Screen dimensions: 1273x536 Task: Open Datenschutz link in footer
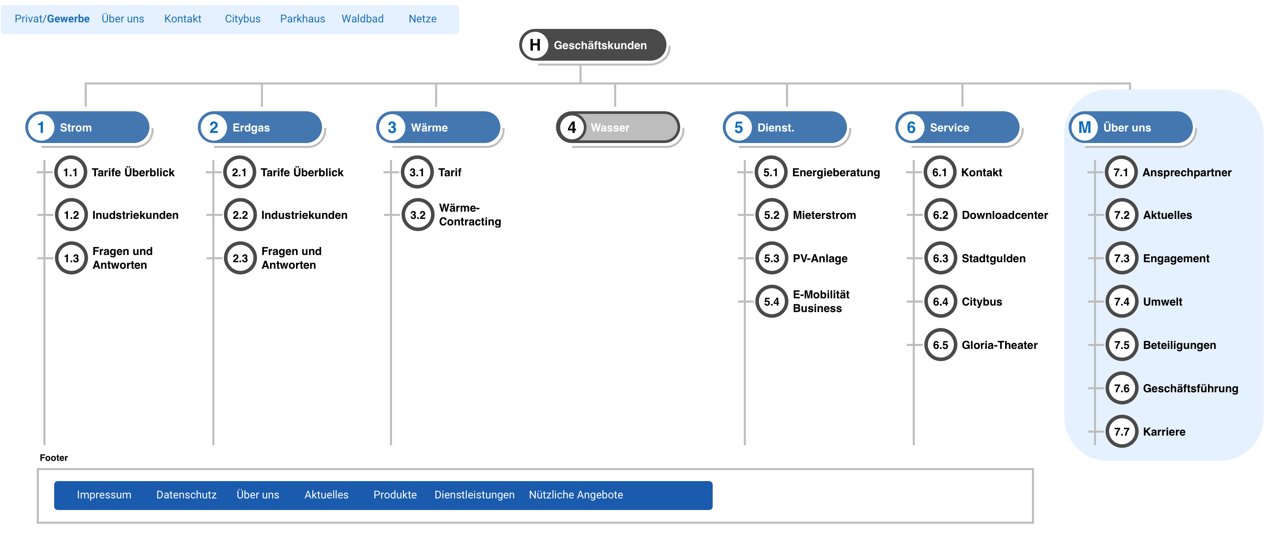pos(186,495)
